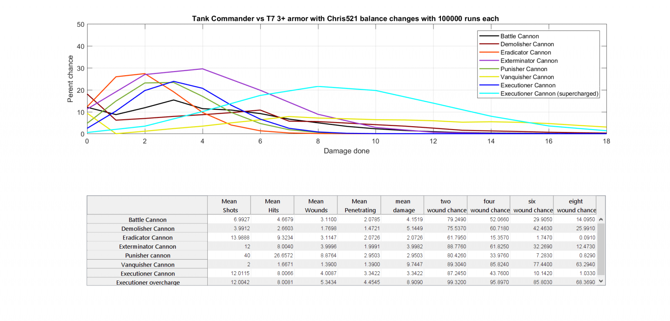Viewport: 670px width, 321px height.
Task: Click the chart title text
Action: pyautogui.click(x=345, y=18)
